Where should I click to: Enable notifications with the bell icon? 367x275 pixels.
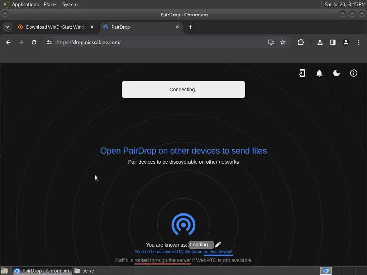(319, 73)
